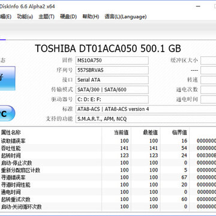
Task: Click the 固件 label
Action: click(x=68, y=60)
